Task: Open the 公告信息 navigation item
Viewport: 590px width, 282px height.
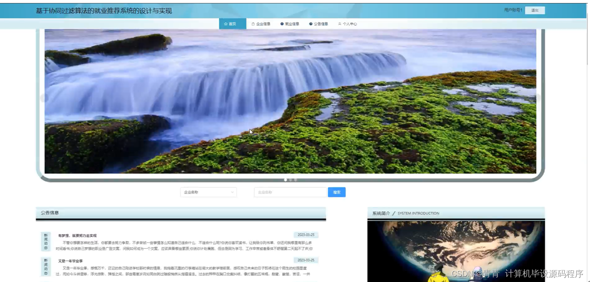Action: pos(318,24)
